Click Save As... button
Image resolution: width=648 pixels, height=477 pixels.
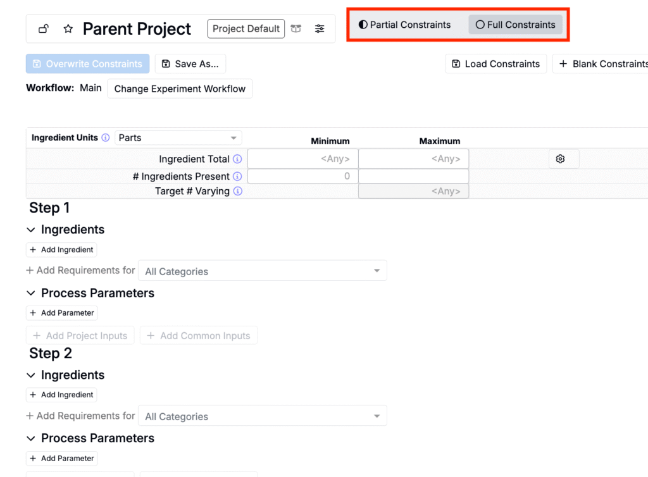pos(190,64)
